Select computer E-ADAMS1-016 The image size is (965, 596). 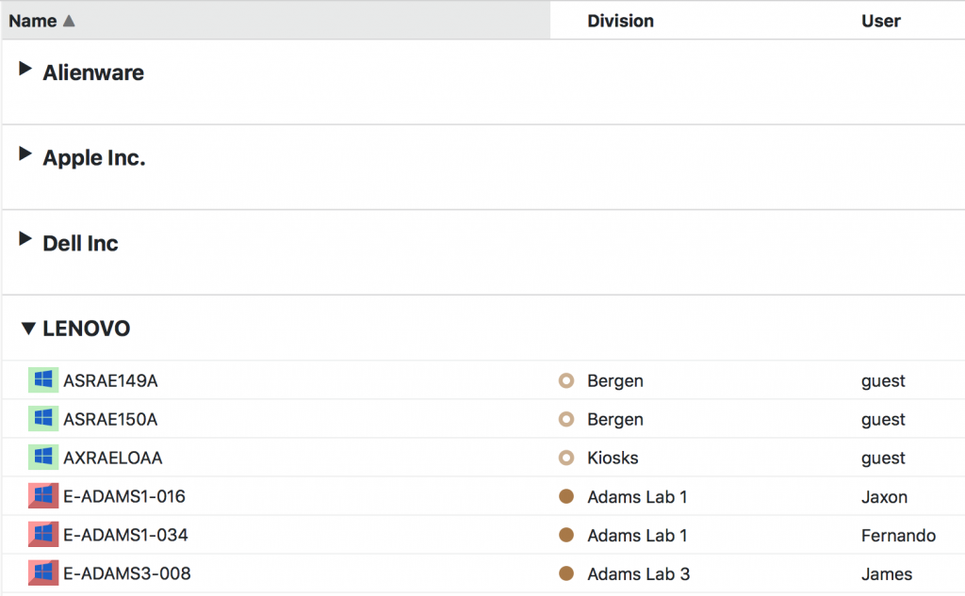124,496
